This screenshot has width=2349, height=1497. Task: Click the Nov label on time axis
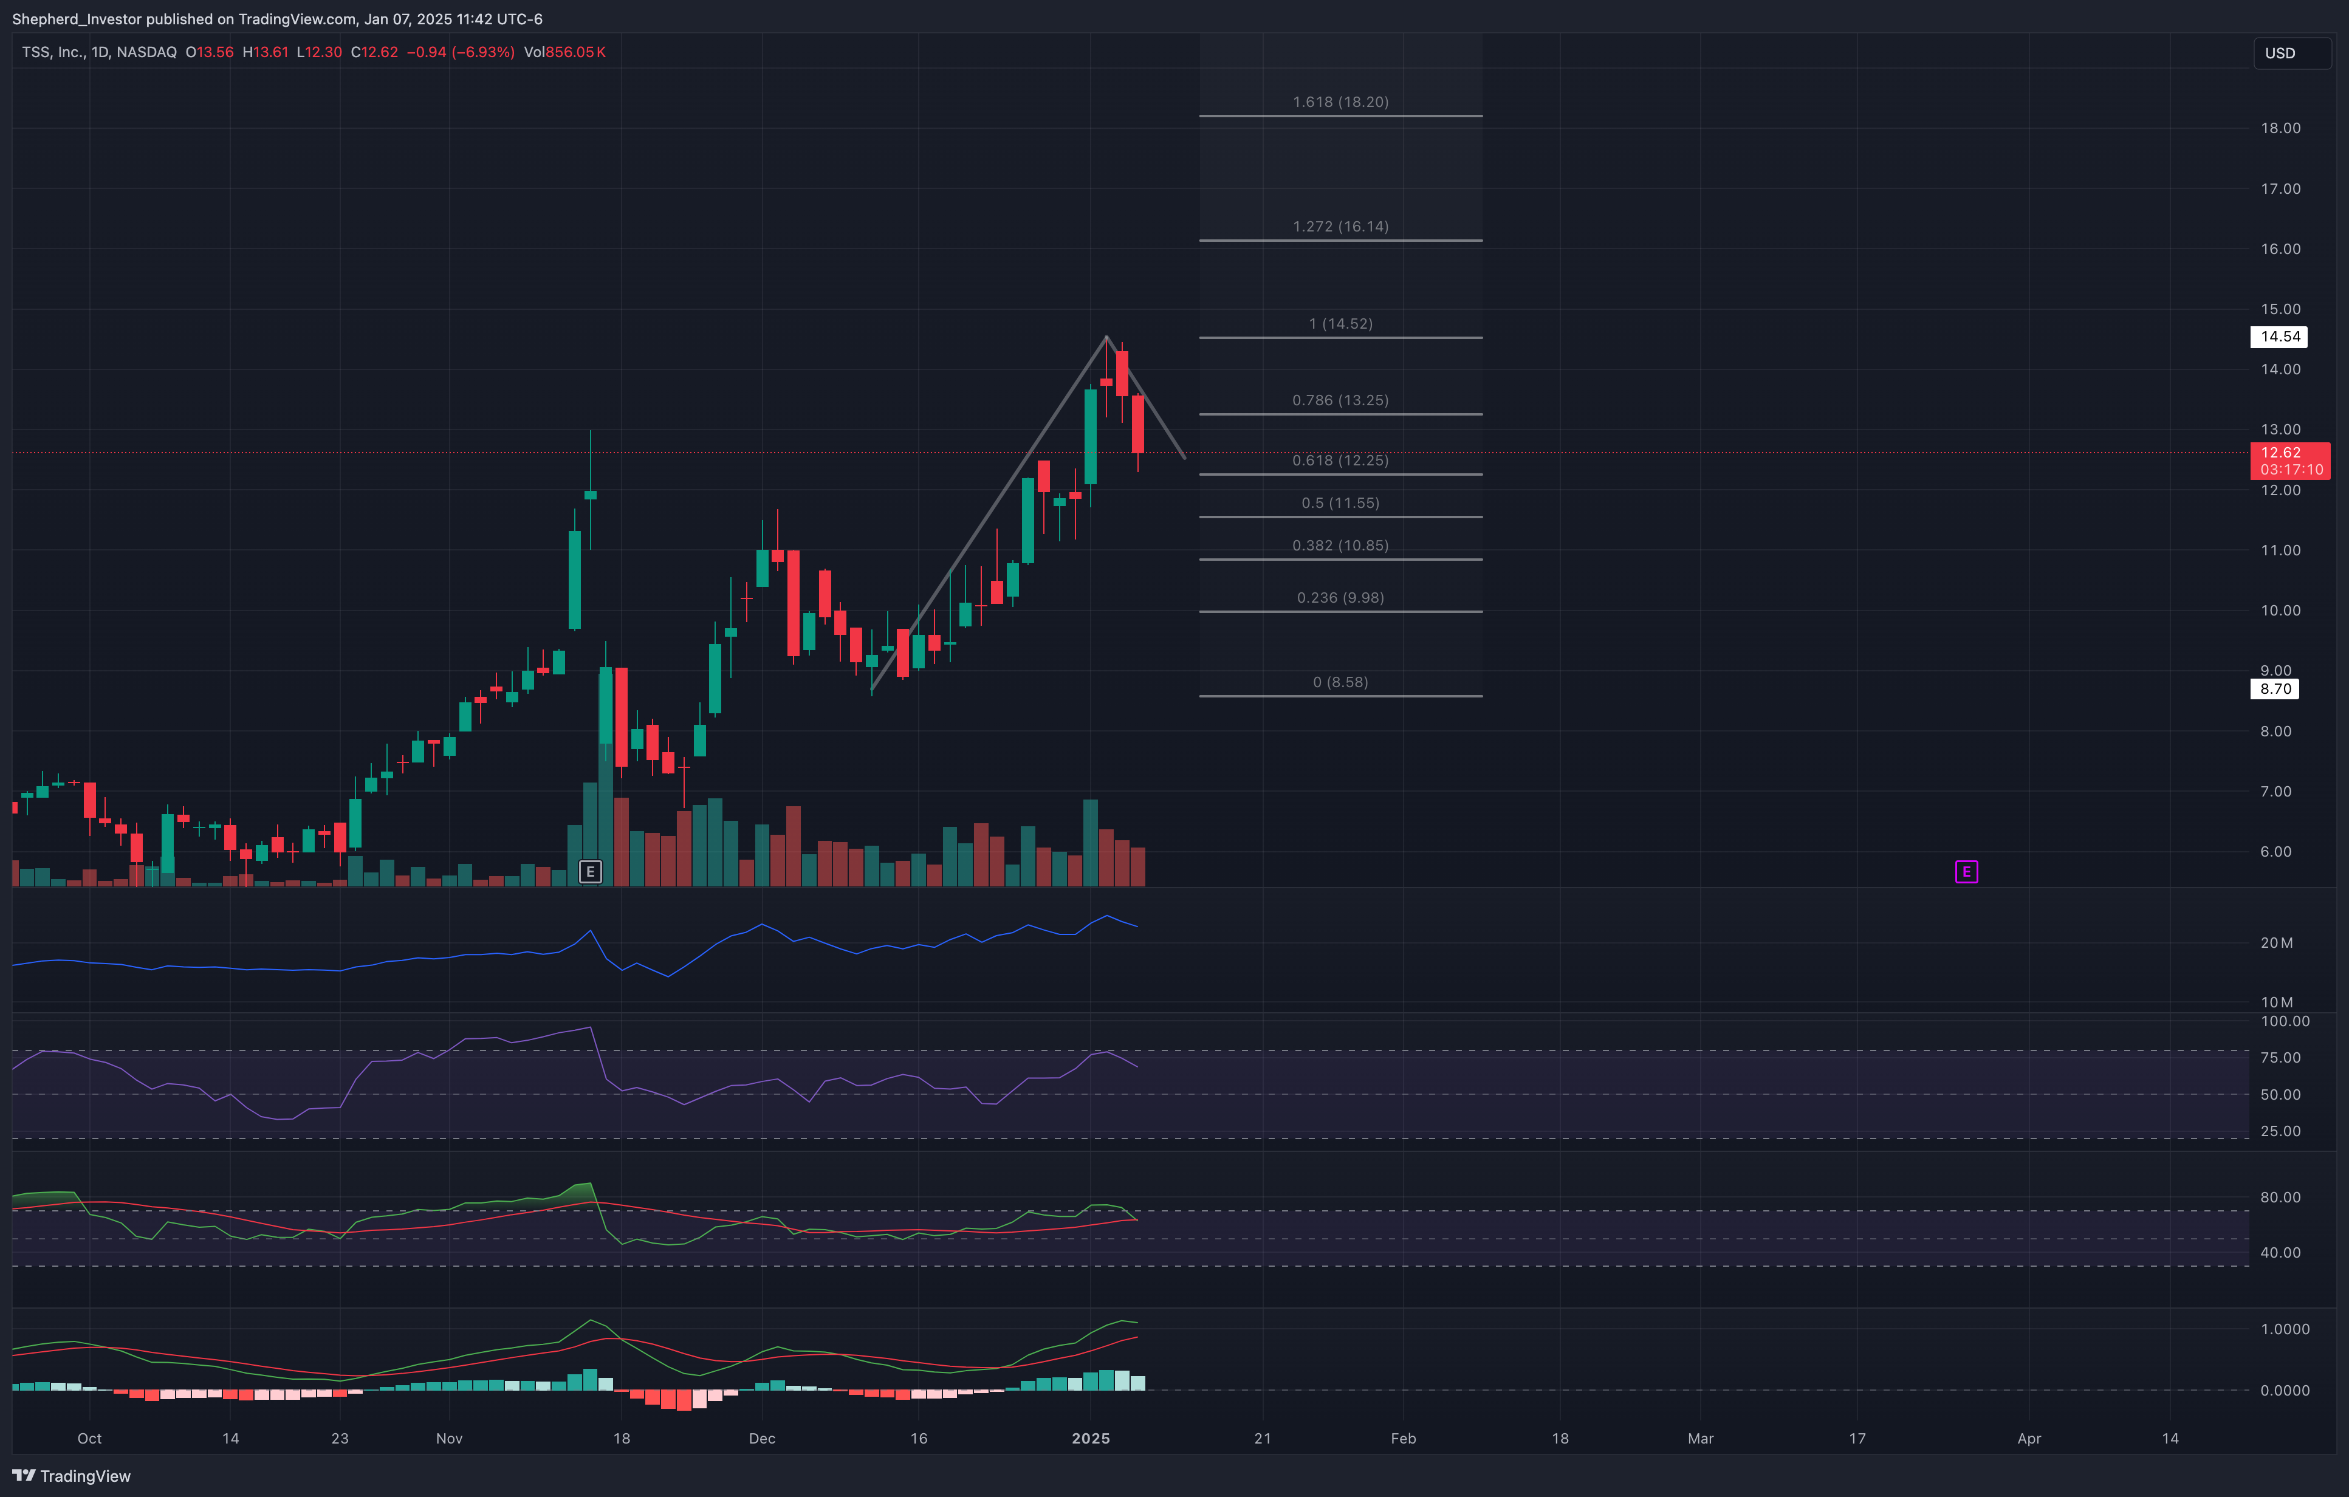(x=449, y=1439)
